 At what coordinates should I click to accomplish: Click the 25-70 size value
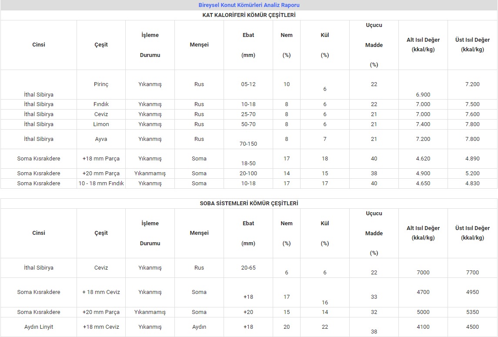tap(248, 114)
